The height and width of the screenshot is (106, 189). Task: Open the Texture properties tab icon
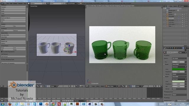pos(185,48)
